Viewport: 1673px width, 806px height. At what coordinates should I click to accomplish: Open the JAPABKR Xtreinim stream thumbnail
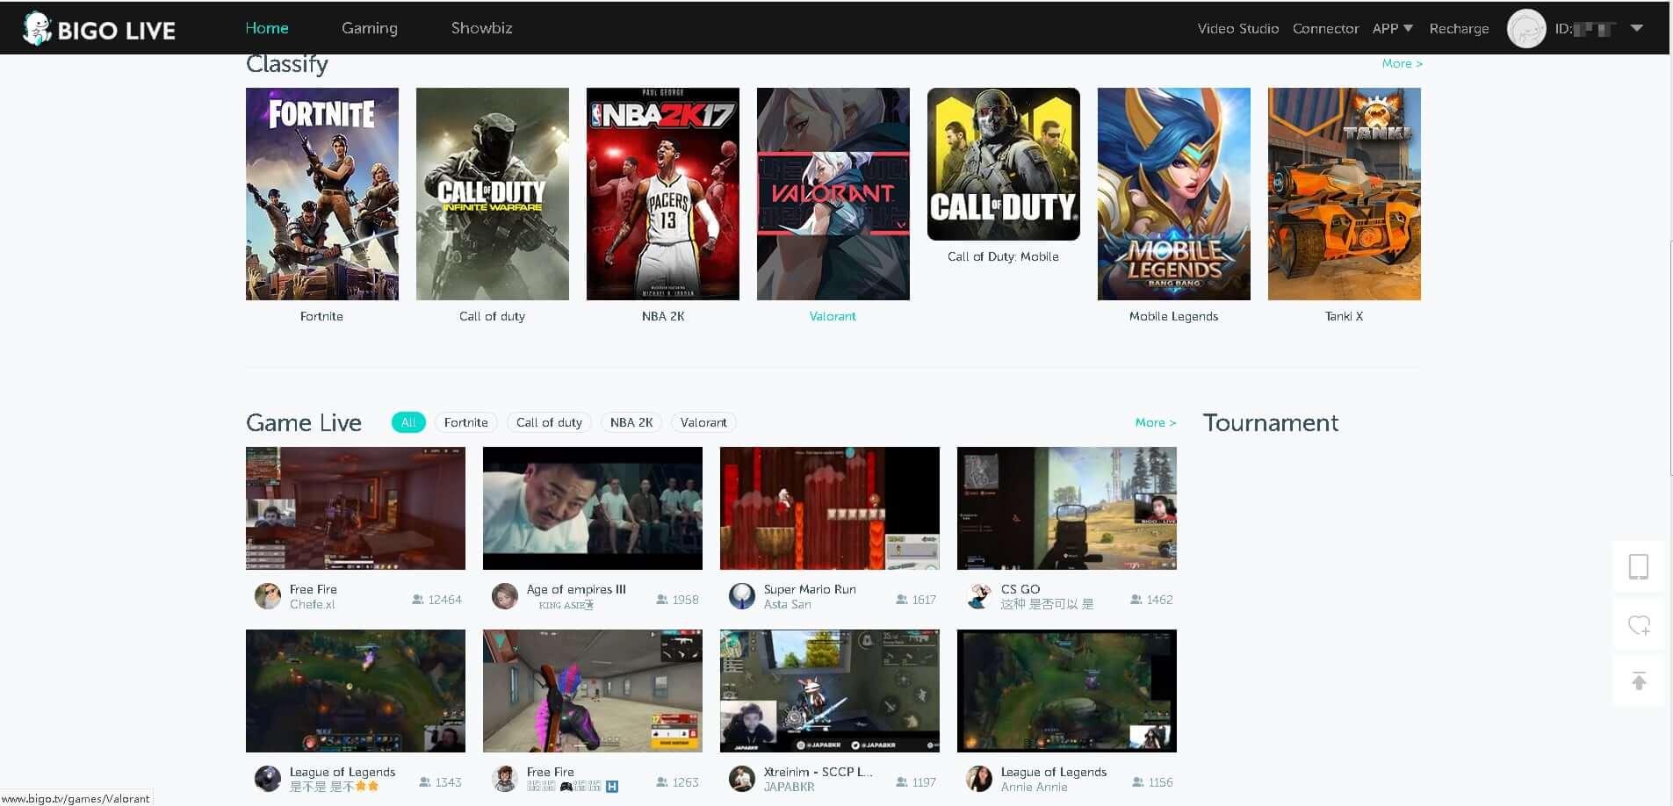(830, 691)
